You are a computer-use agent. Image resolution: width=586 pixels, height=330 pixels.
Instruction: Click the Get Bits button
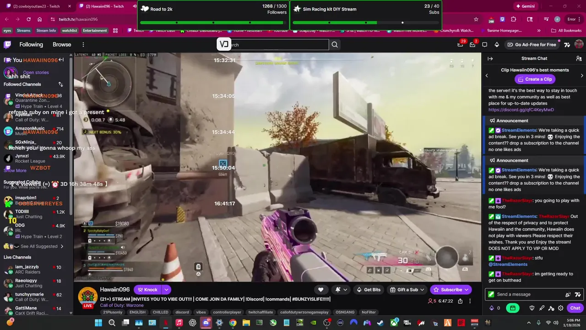368,290
